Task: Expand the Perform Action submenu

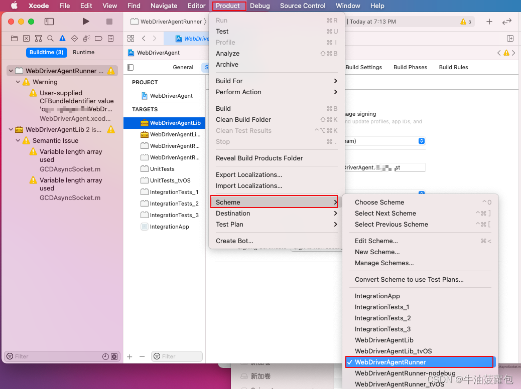Action: (277, 92)
